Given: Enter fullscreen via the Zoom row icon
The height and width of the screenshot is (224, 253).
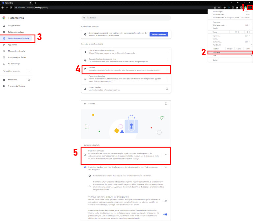Looking at the screenshot, I should [248, 32].
